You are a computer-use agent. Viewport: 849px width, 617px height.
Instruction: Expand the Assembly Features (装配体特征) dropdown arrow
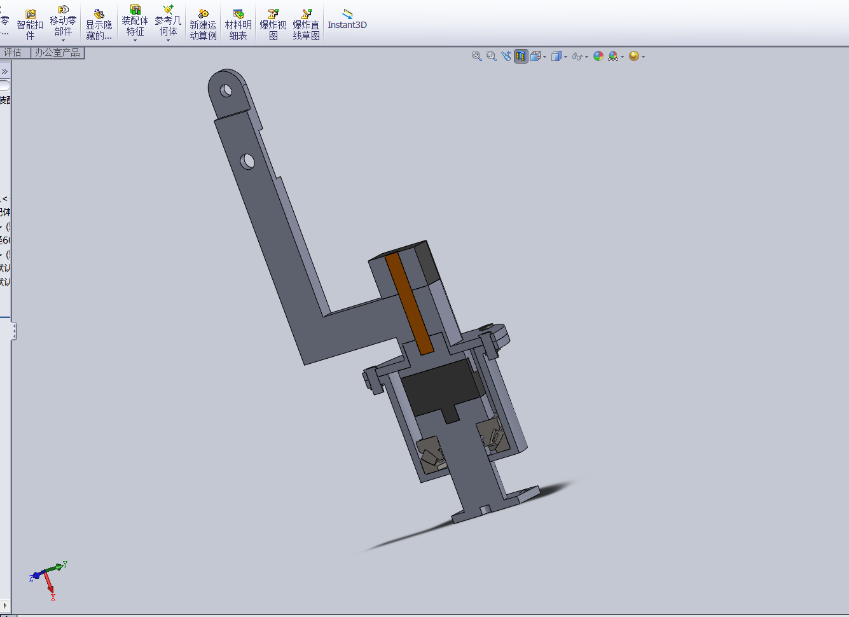point(135,41)
